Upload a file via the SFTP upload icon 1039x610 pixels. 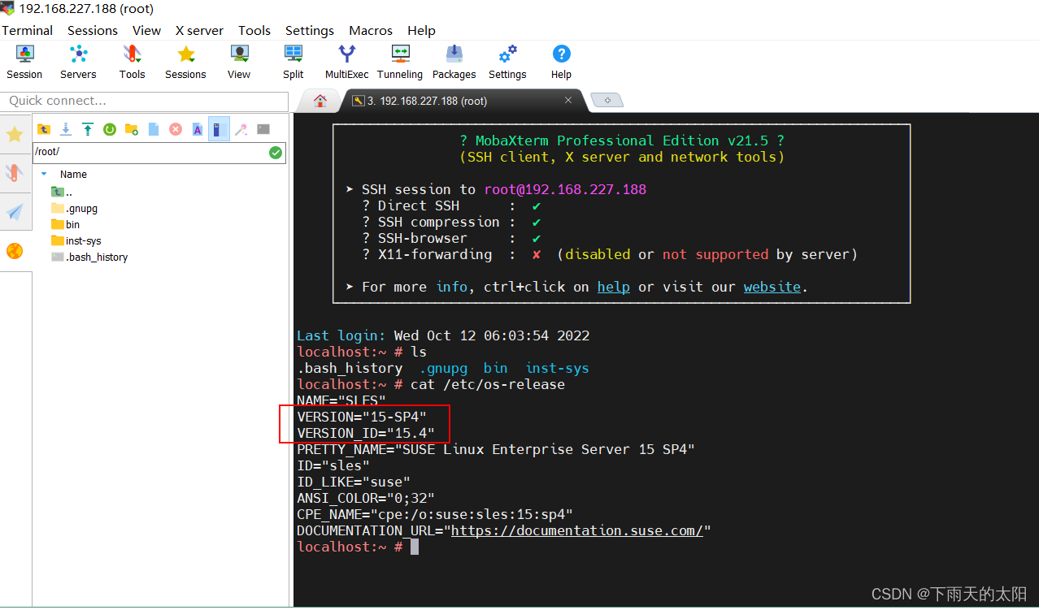tap(87, 128)
